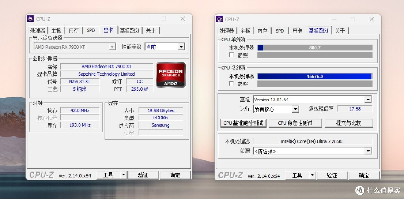Click empty 位宽 field
404x199 pixels.
(161, 132)
